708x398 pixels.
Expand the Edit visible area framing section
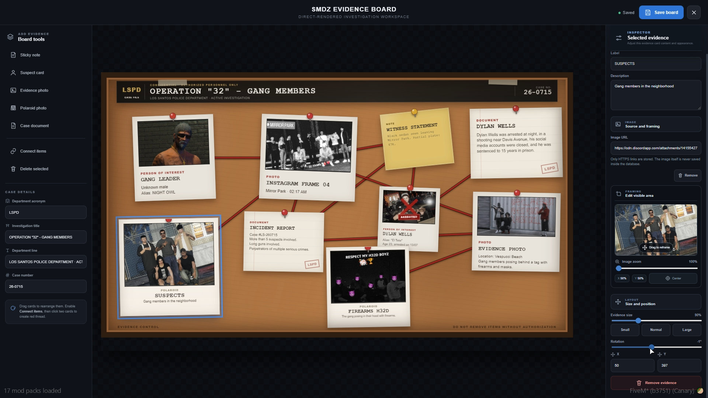(x=656, y=193)
